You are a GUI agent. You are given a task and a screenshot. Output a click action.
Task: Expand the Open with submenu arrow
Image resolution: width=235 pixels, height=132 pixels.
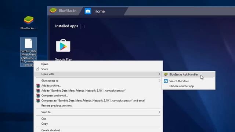click(x=159, y=74)
